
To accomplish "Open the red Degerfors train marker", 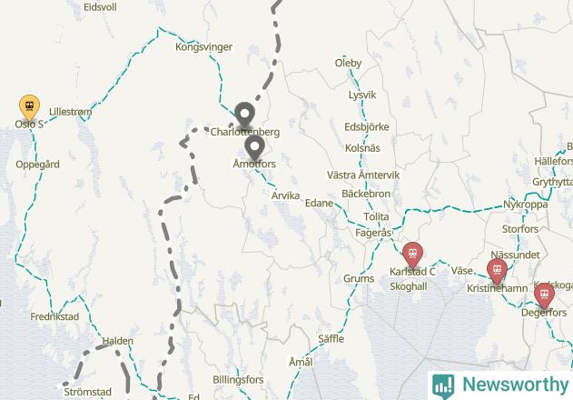I will coord(544,295).
